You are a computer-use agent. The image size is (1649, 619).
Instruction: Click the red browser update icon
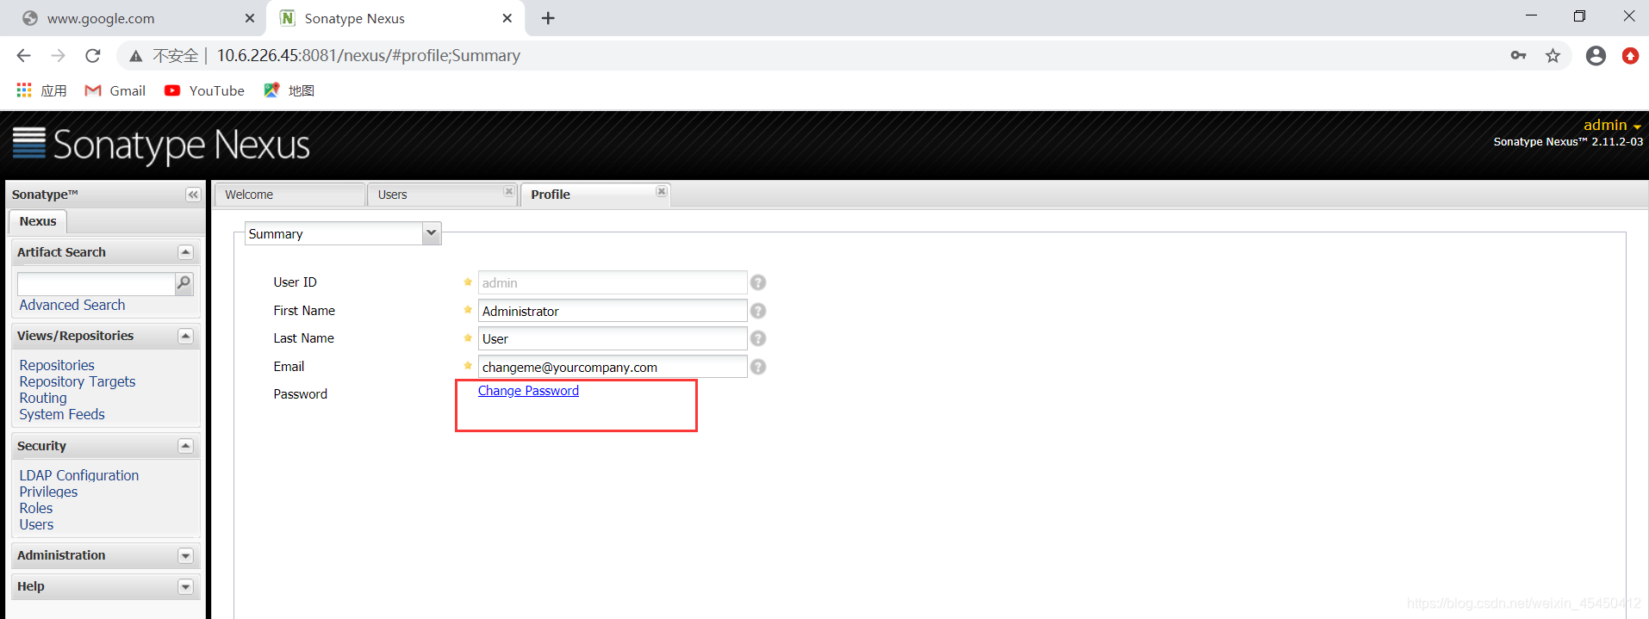(x=1630, y=56)
